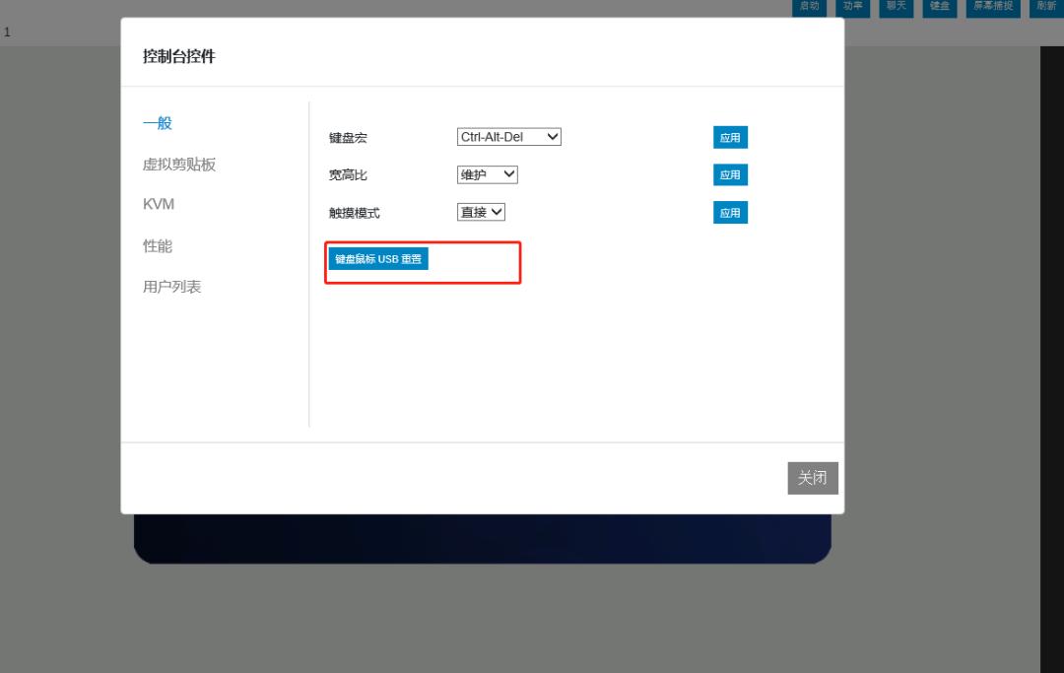Open the 功率 (power) control
The height and width of the screenshot is (673, 1064).
(x=852, y=7)
